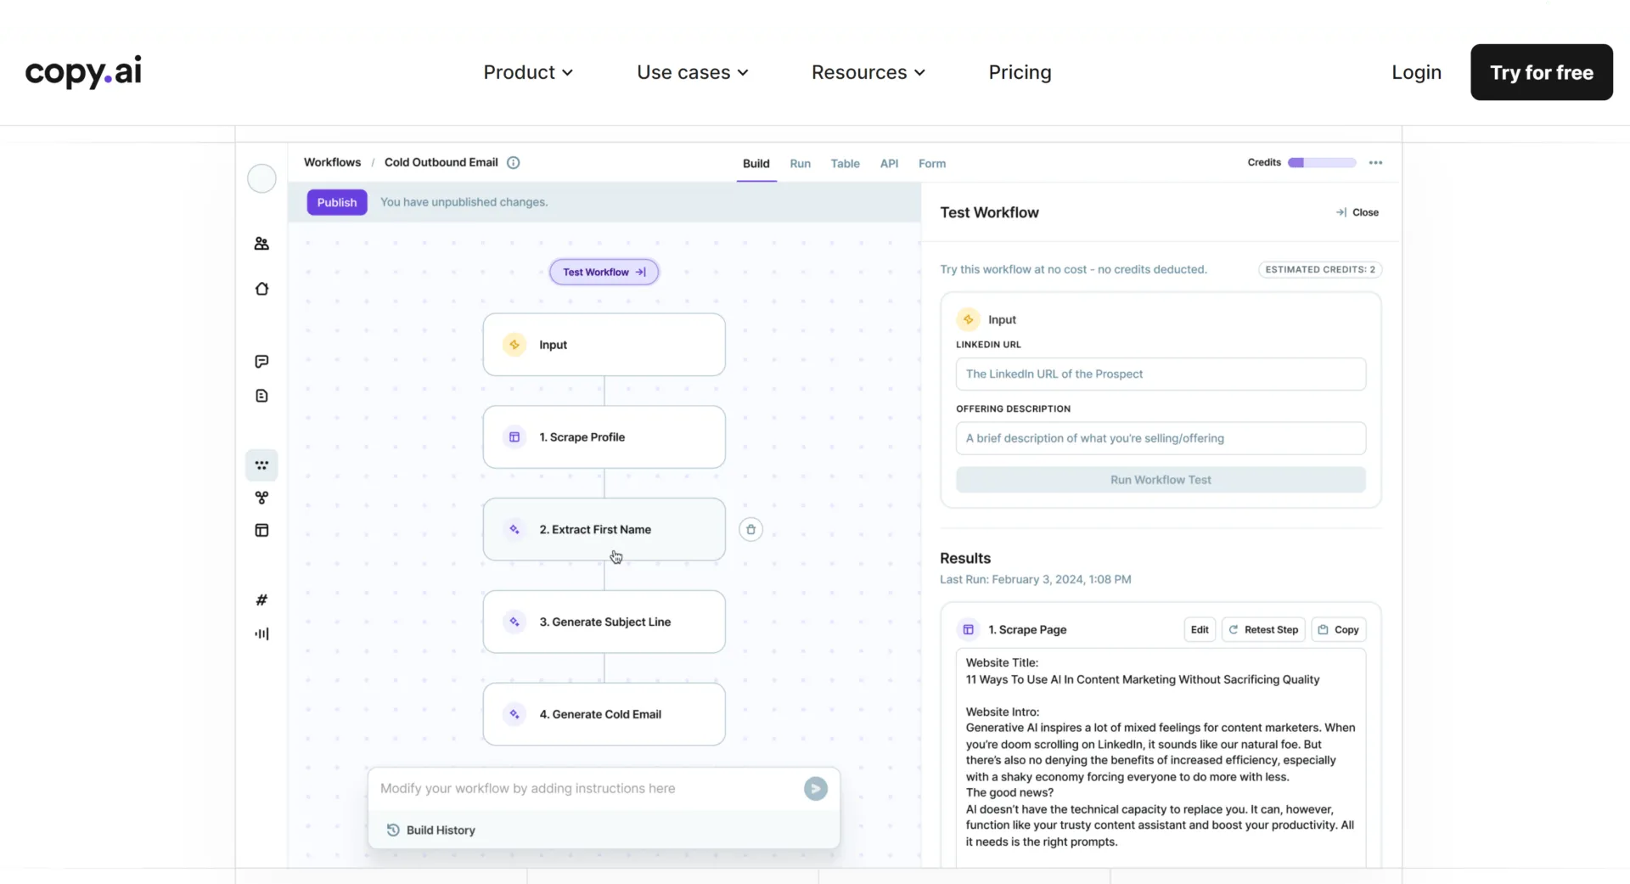Click the Cold Outbound Email breadcrumb title
Screen dimensions: 1630x884
tap(441, 162)
